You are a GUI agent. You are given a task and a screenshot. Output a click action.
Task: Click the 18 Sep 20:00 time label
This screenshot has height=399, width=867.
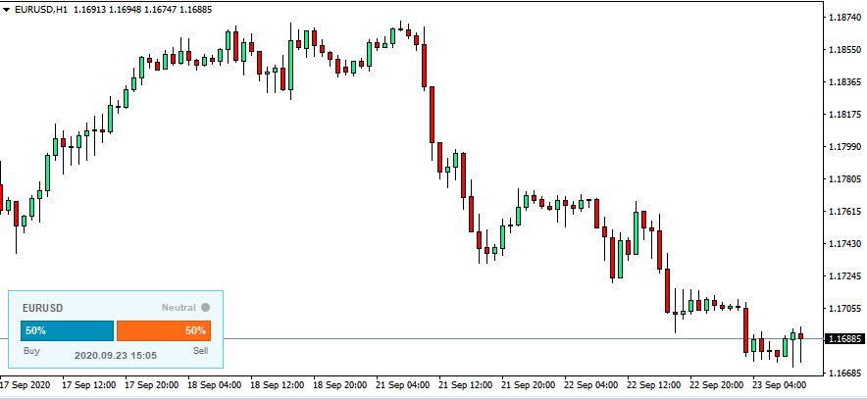340,384
